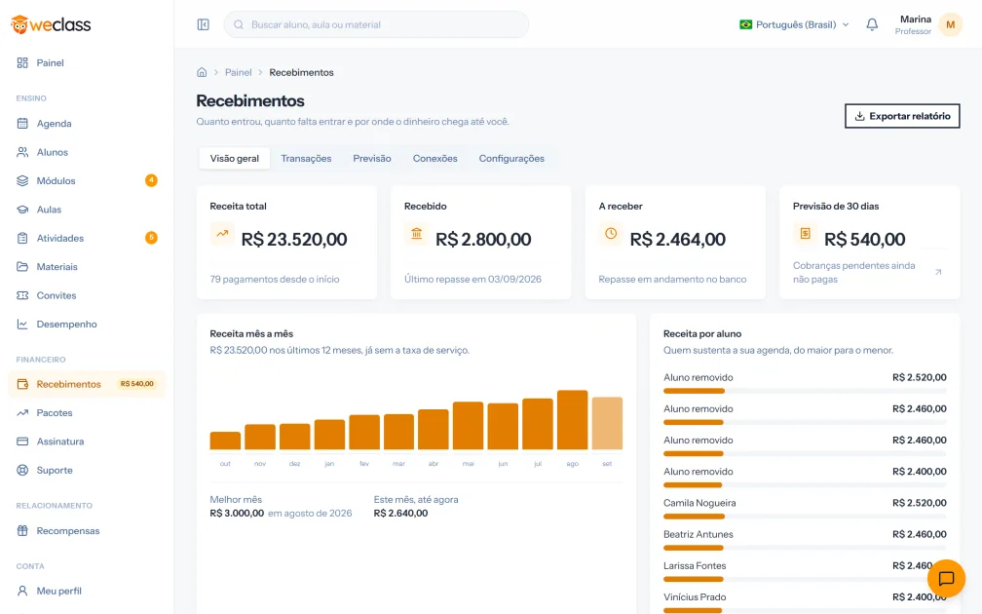Click the set bar in the revenue chart

pyautogui.click(x=607, y=423)
